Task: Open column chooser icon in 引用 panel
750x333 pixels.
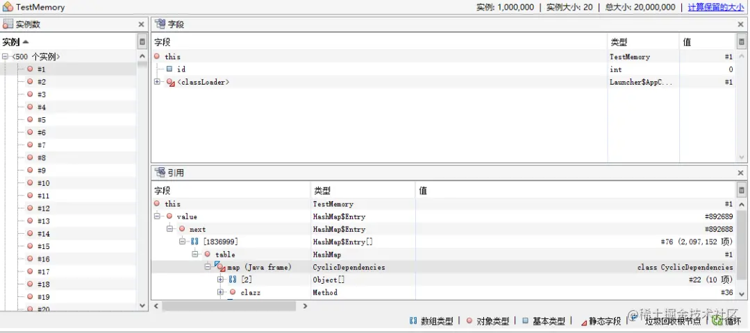Action: click(742, 191)
